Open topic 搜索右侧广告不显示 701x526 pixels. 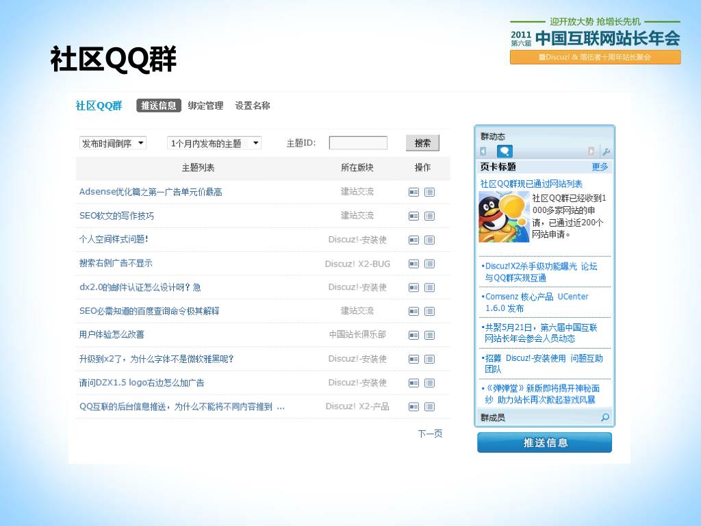click(116, 263)
